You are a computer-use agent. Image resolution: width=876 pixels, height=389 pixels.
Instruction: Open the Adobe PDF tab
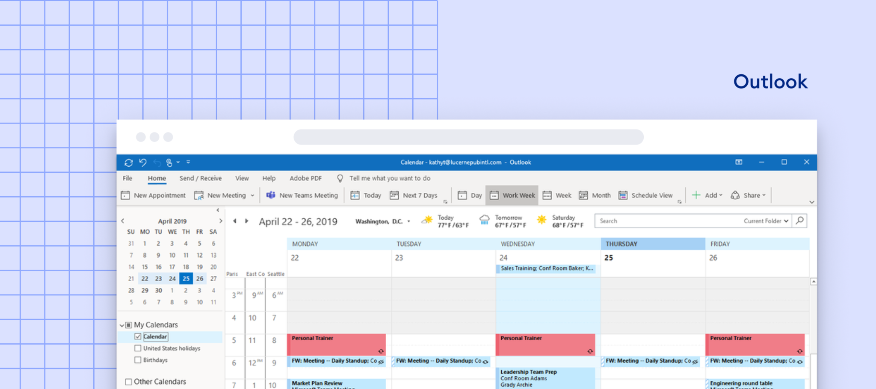tap(306, 178)
